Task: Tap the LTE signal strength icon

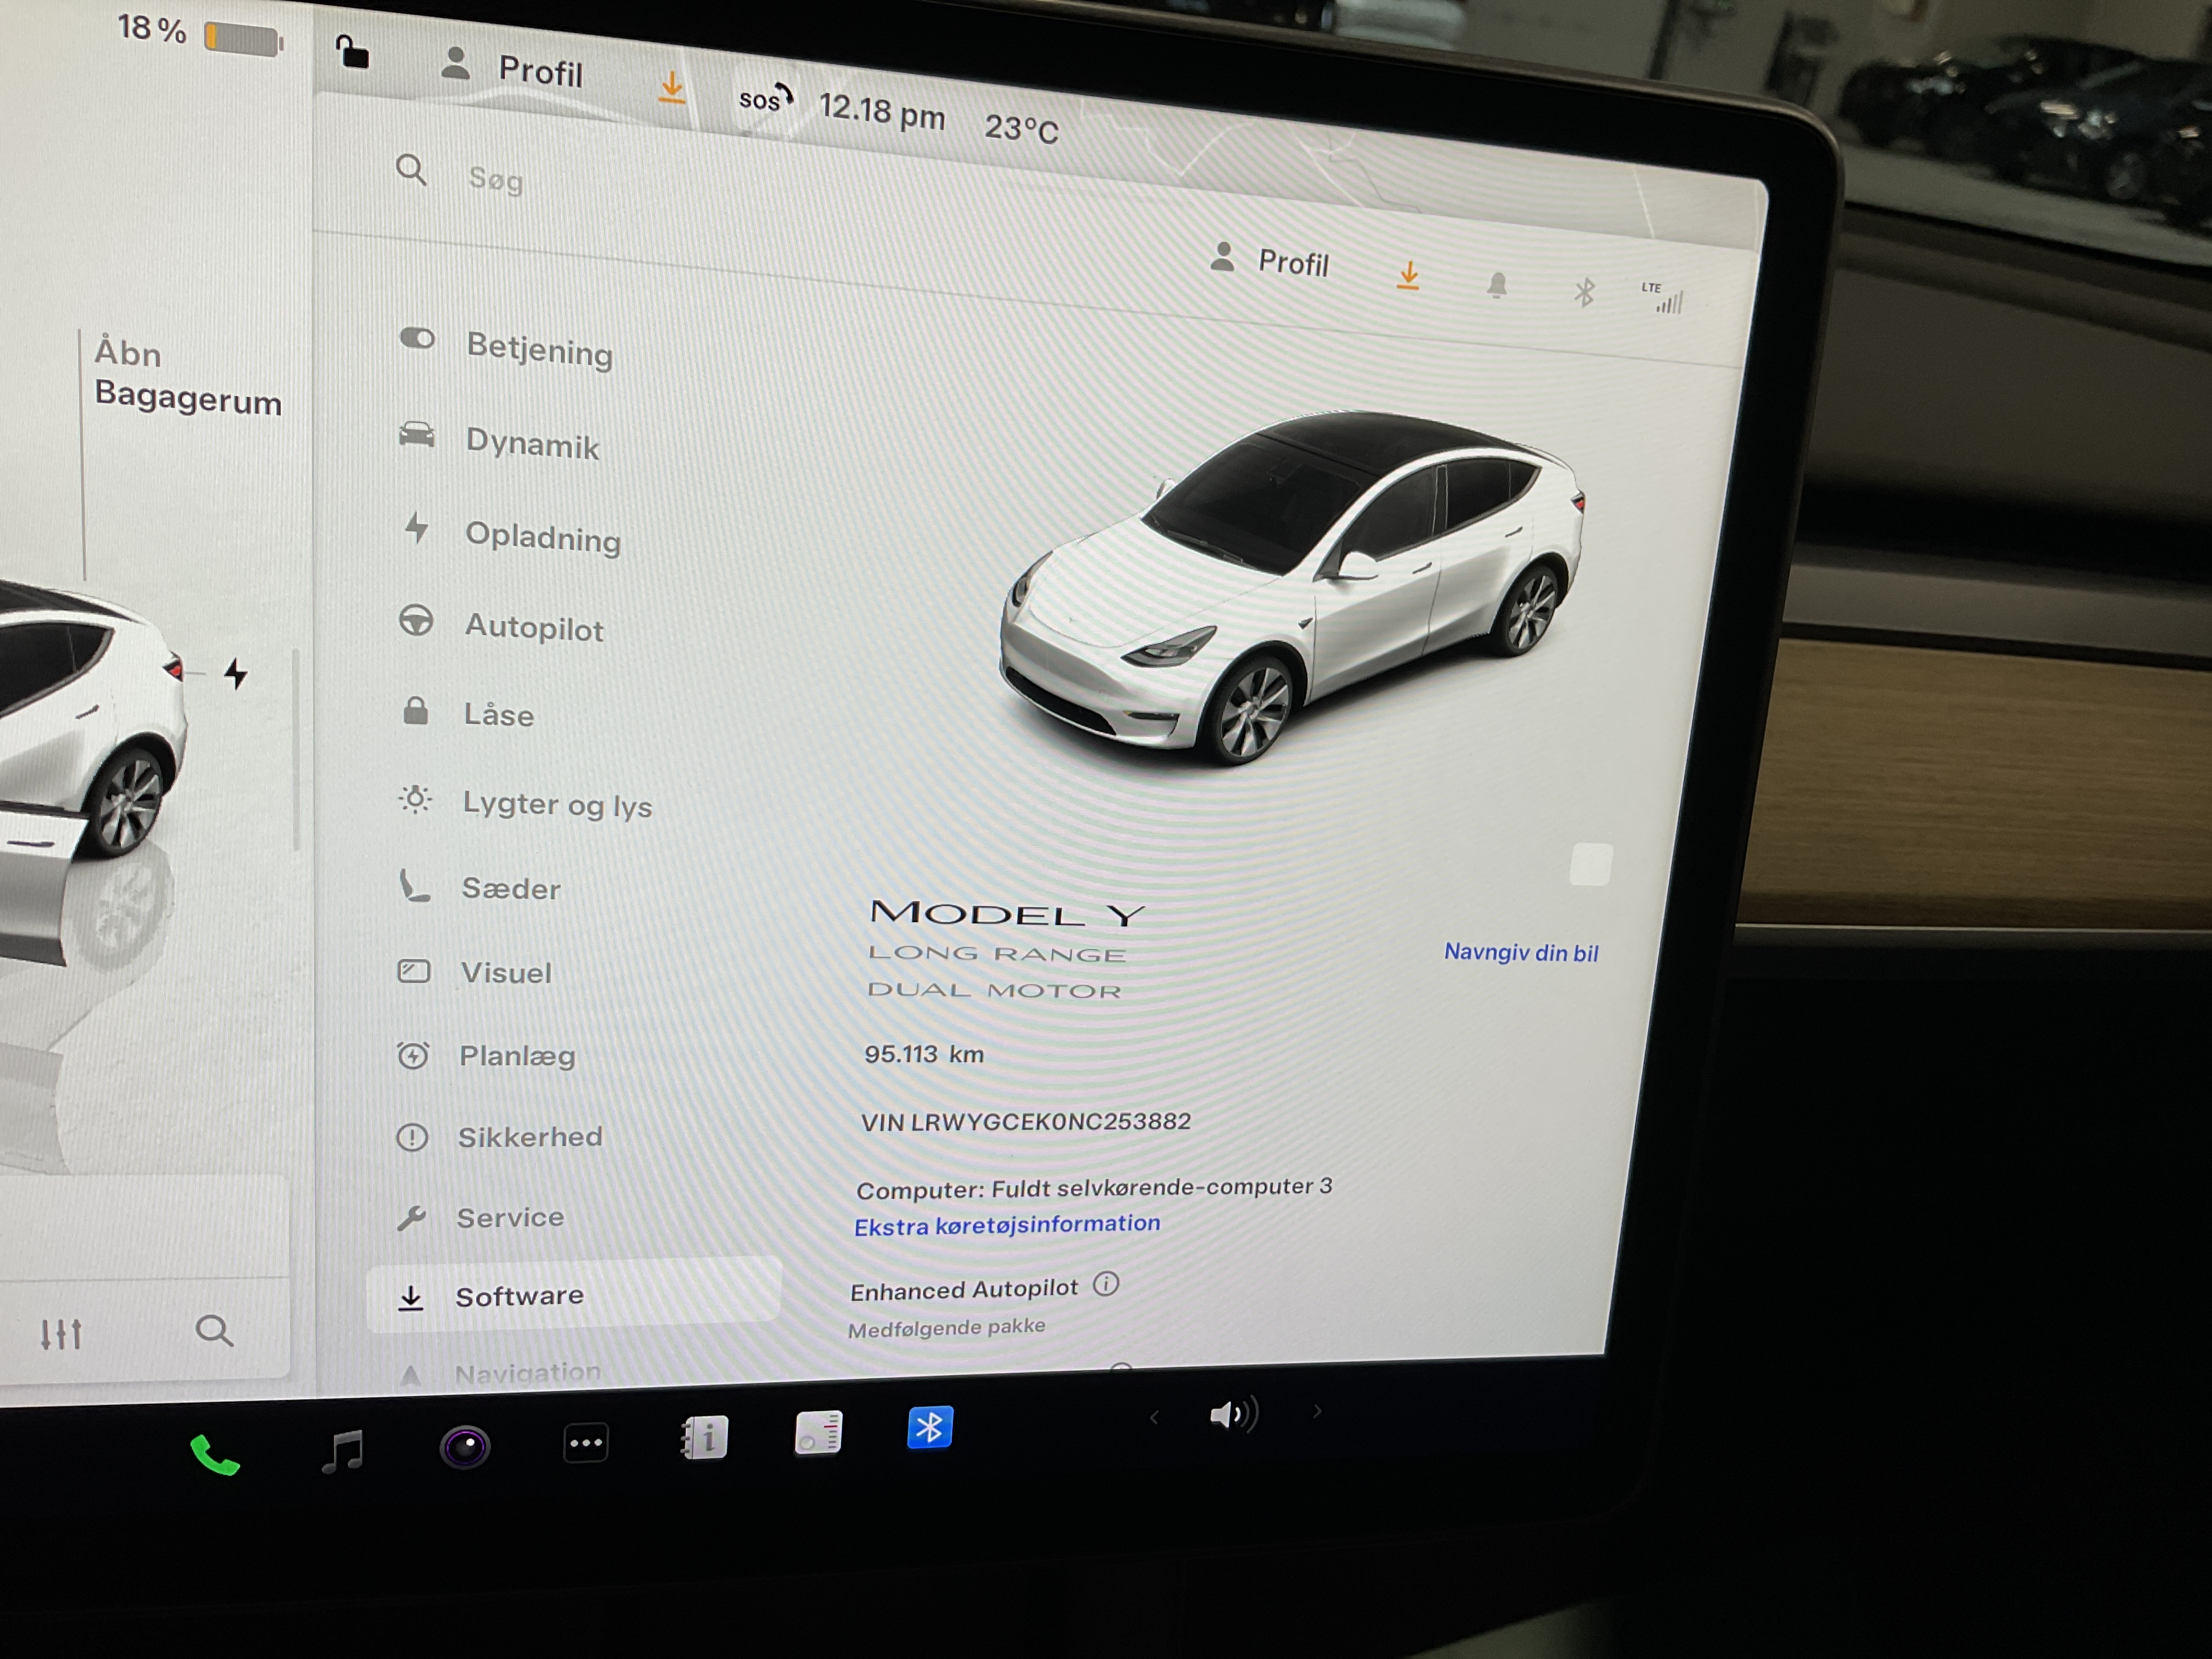Action: click(1663, 297)
